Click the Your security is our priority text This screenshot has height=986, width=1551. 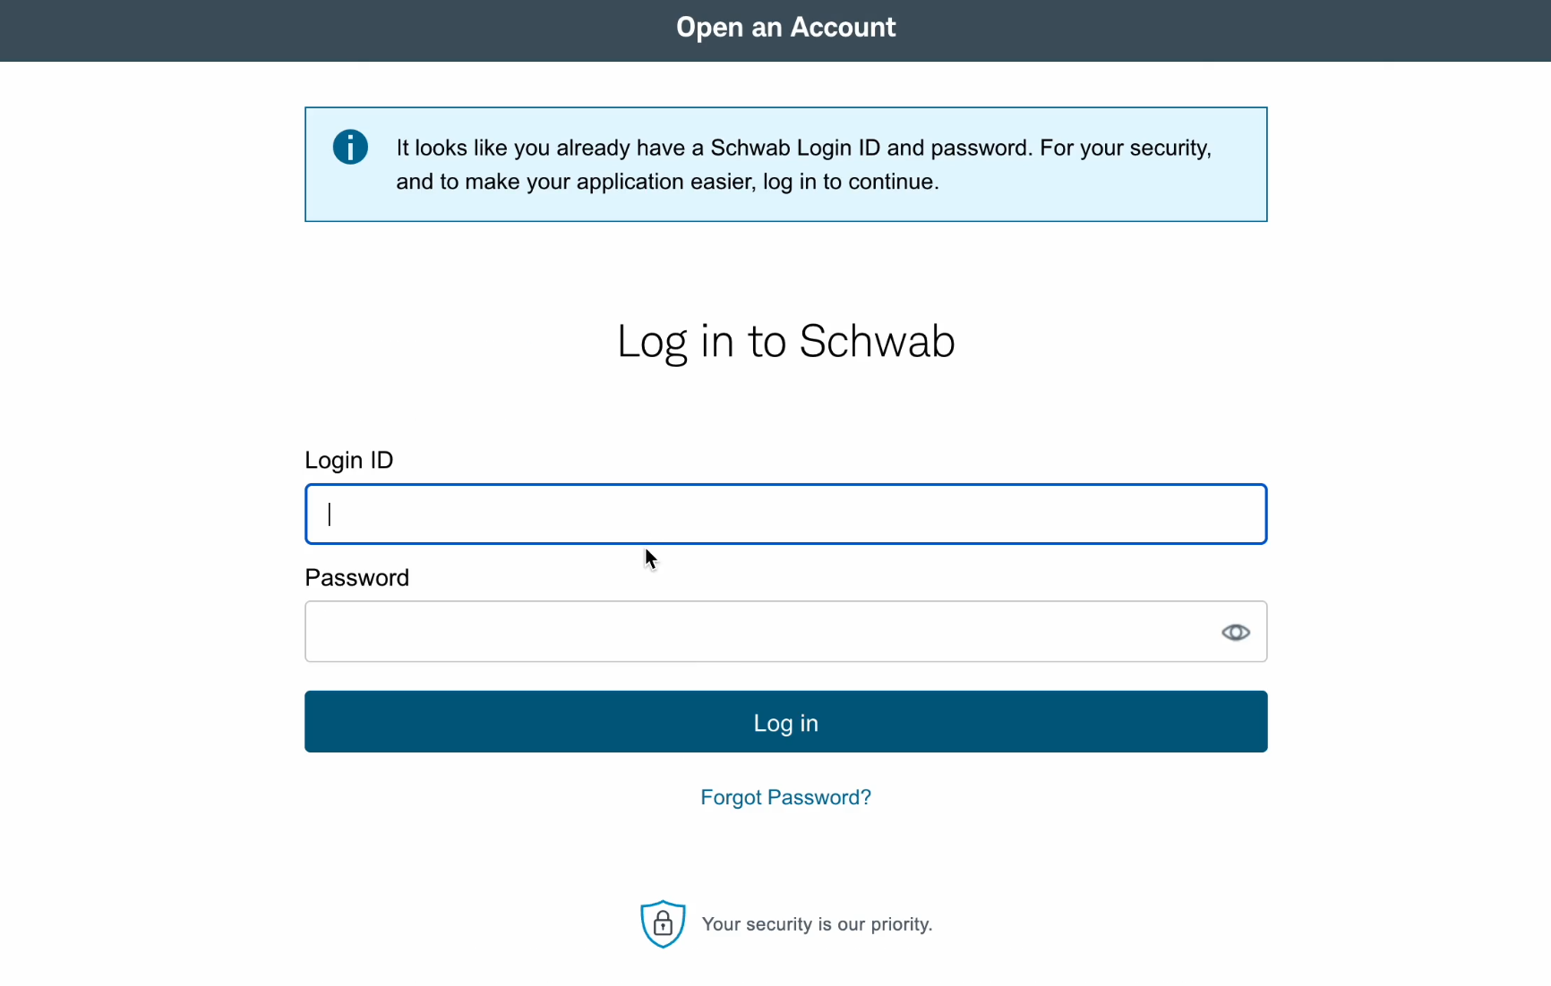click(817, 924)
